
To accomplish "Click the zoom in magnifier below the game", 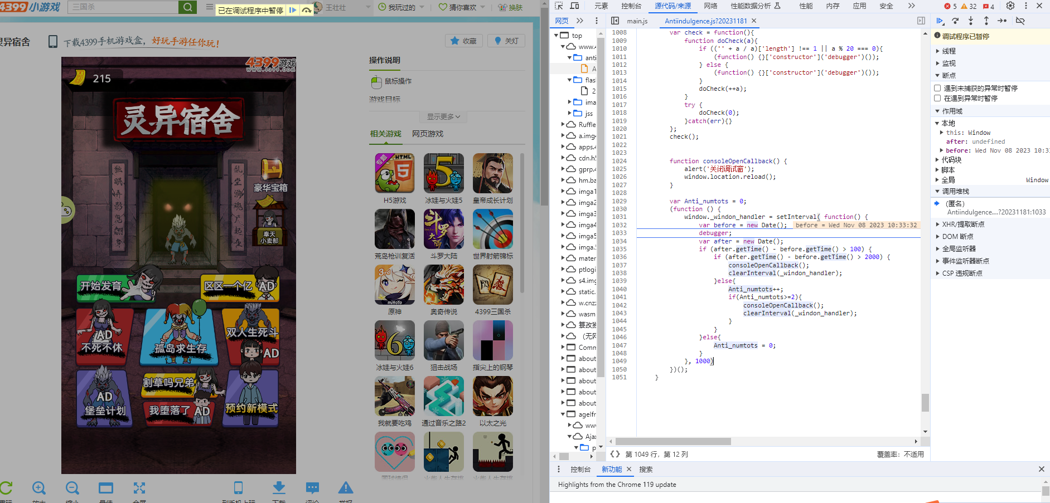I will pos(39,489).
